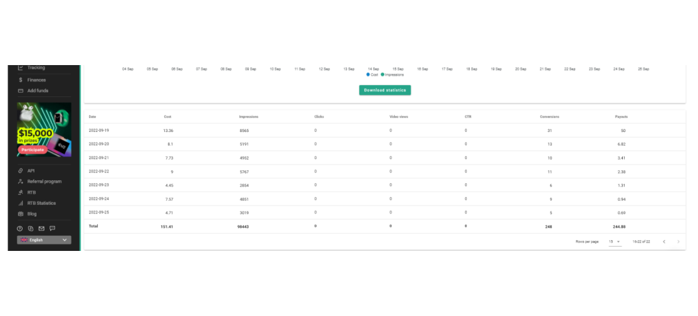The width and height of the screenshot is (698, 316).
Task: Open the help question-mark icon
Action: point(19,228)
